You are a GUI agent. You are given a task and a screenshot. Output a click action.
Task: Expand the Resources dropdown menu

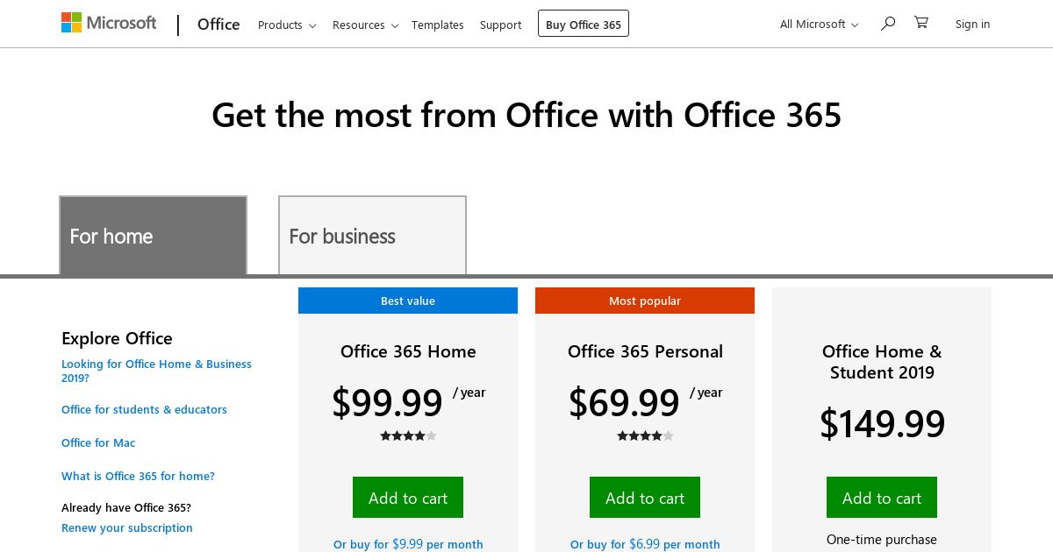(365, 25)
